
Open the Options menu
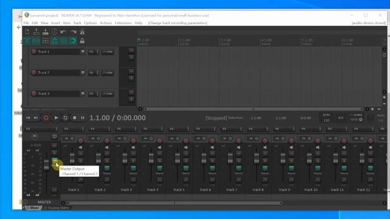tap(90, 23)
